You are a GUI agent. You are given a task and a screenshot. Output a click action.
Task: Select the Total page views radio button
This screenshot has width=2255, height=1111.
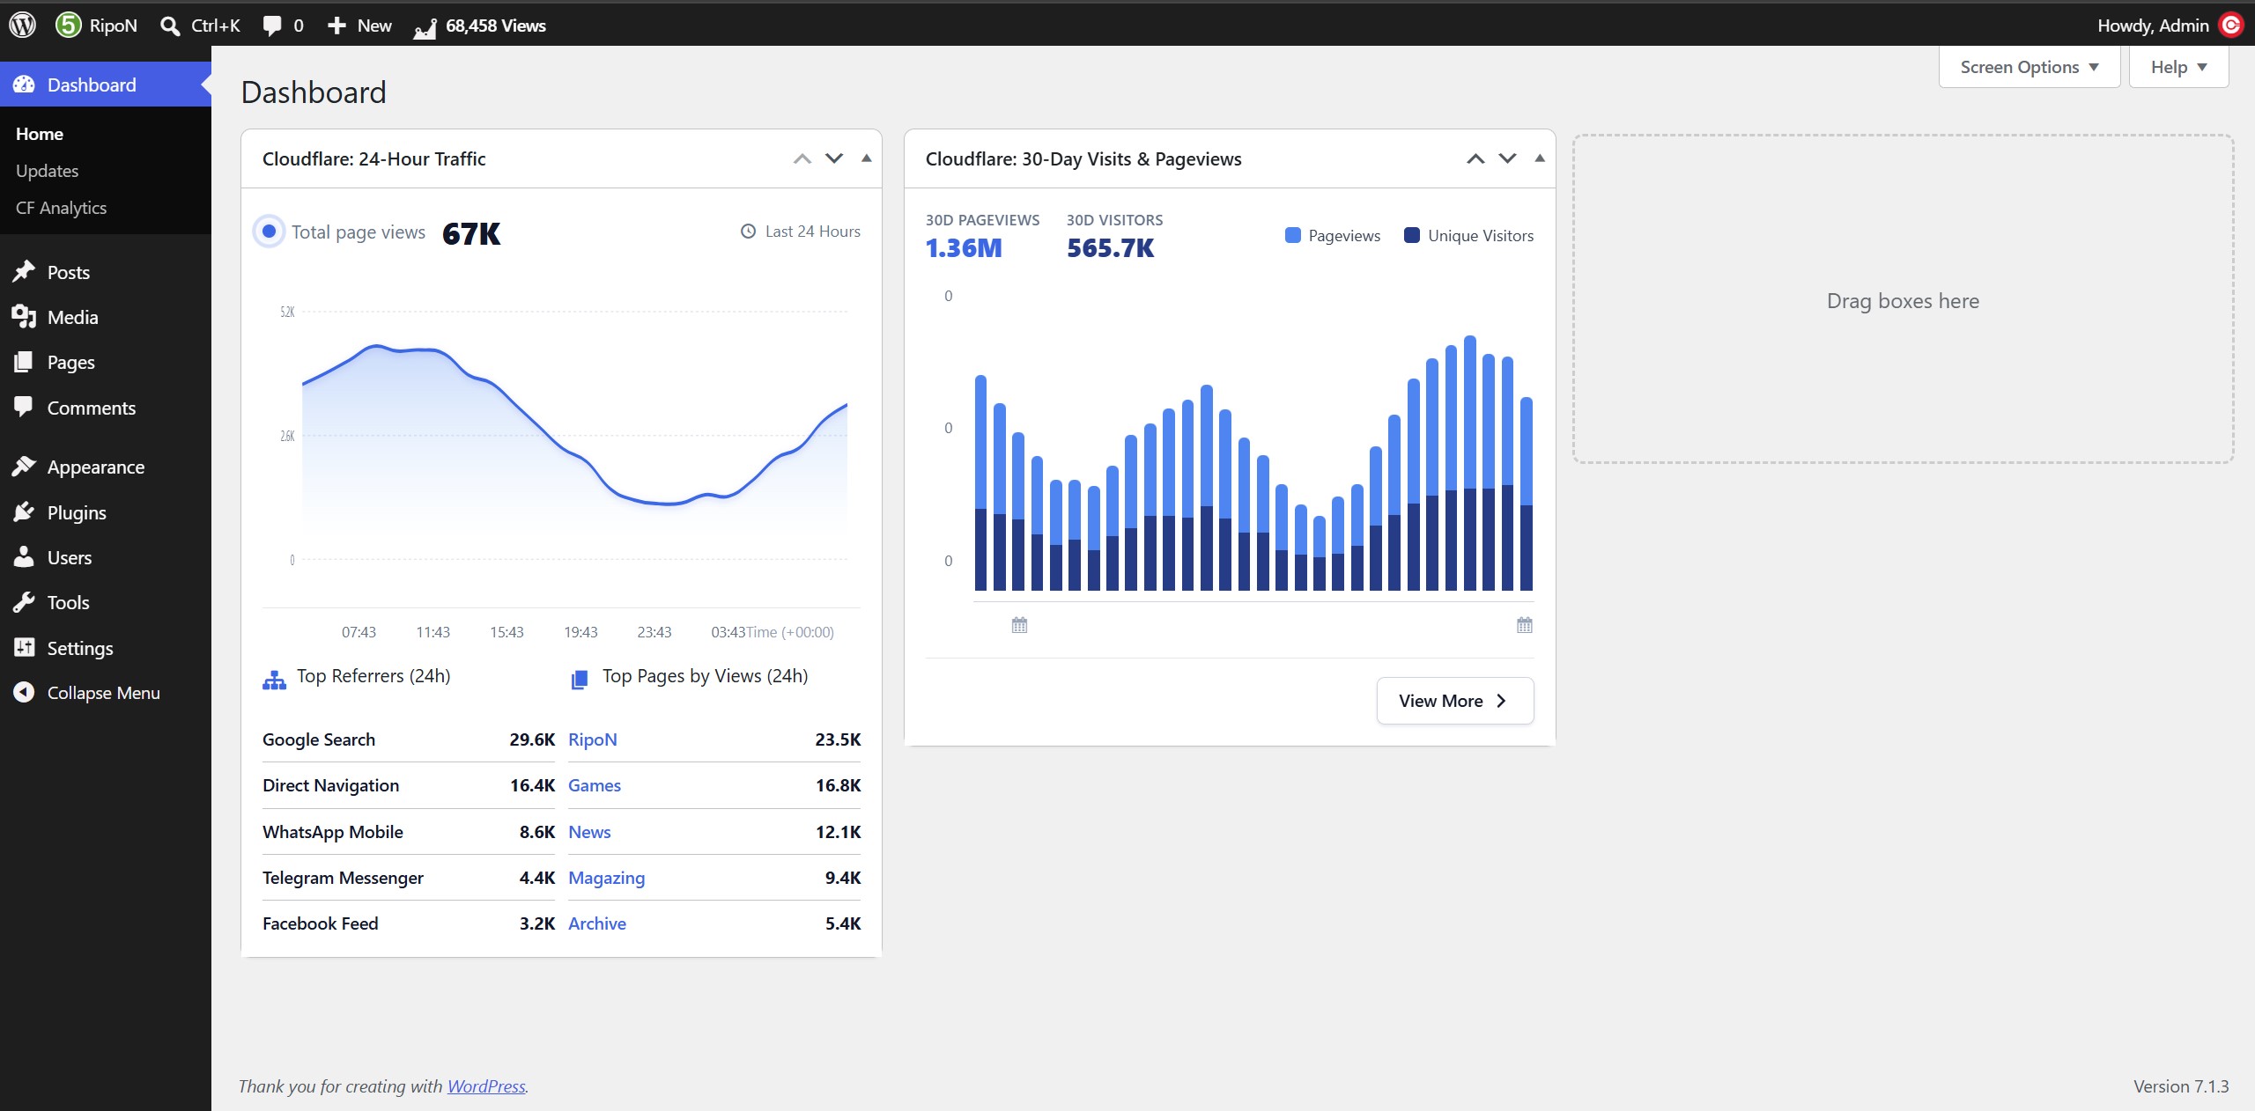point(269,232)
